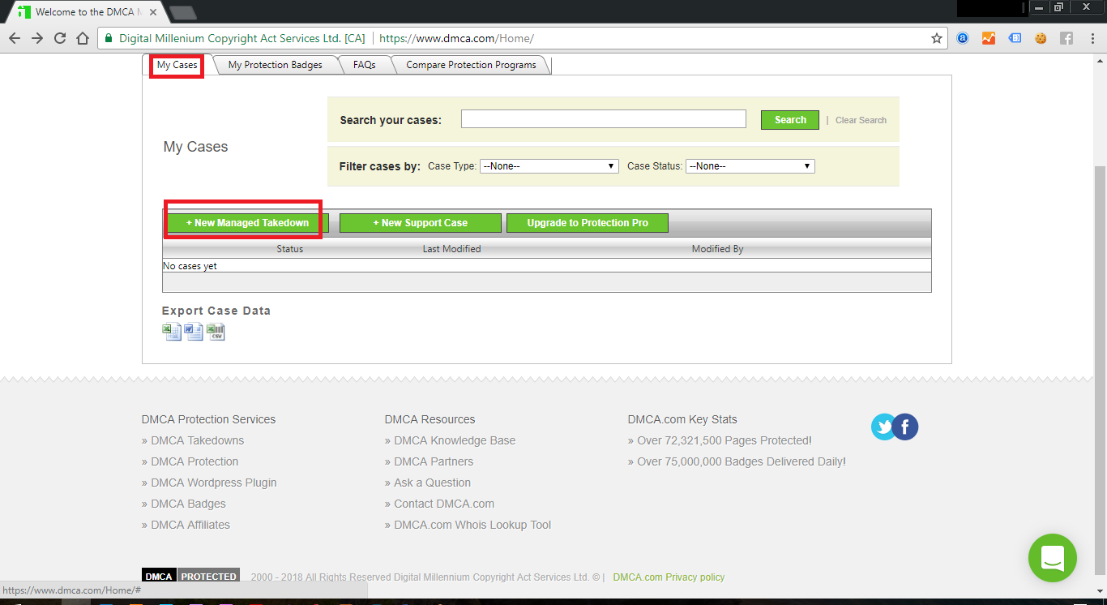The width and height of the screenshot is (1107, 605).
Task: Bookmark the page with the star icon
Action: 936,37
